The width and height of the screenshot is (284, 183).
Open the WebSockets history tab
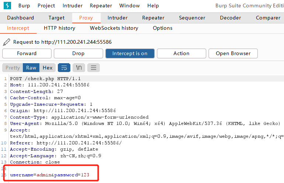click(114, 28)
